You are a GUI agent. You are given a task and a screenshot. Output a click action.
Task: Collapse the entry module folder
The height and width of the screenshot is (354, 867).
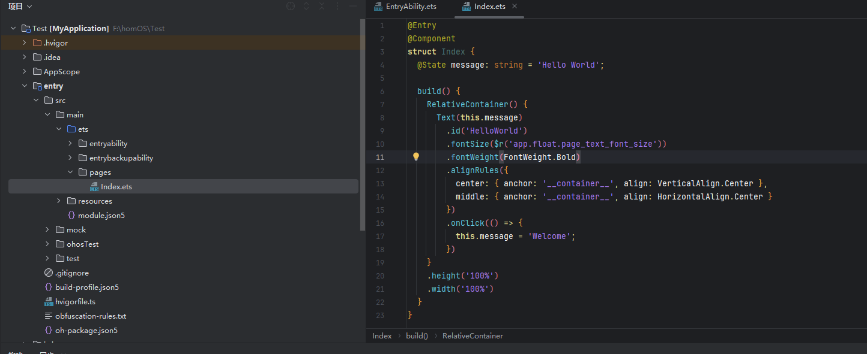point(25,86)
